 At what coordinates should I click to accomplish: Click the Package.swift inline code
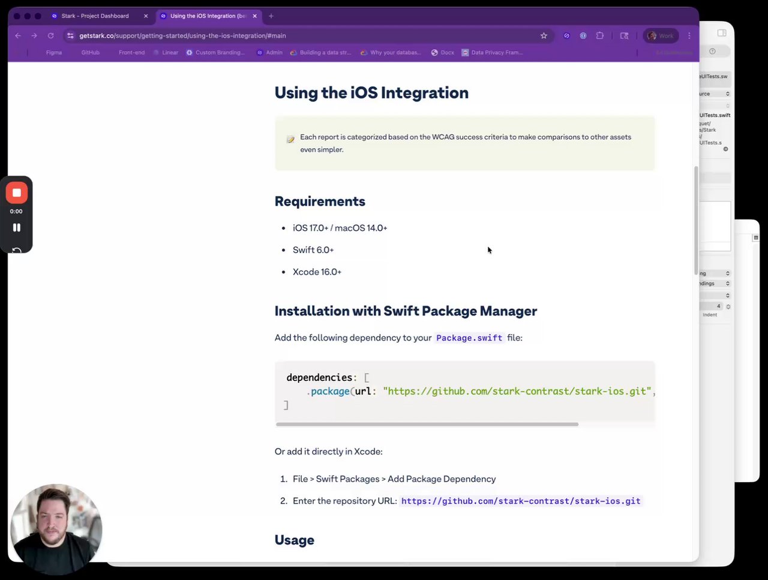469,338
